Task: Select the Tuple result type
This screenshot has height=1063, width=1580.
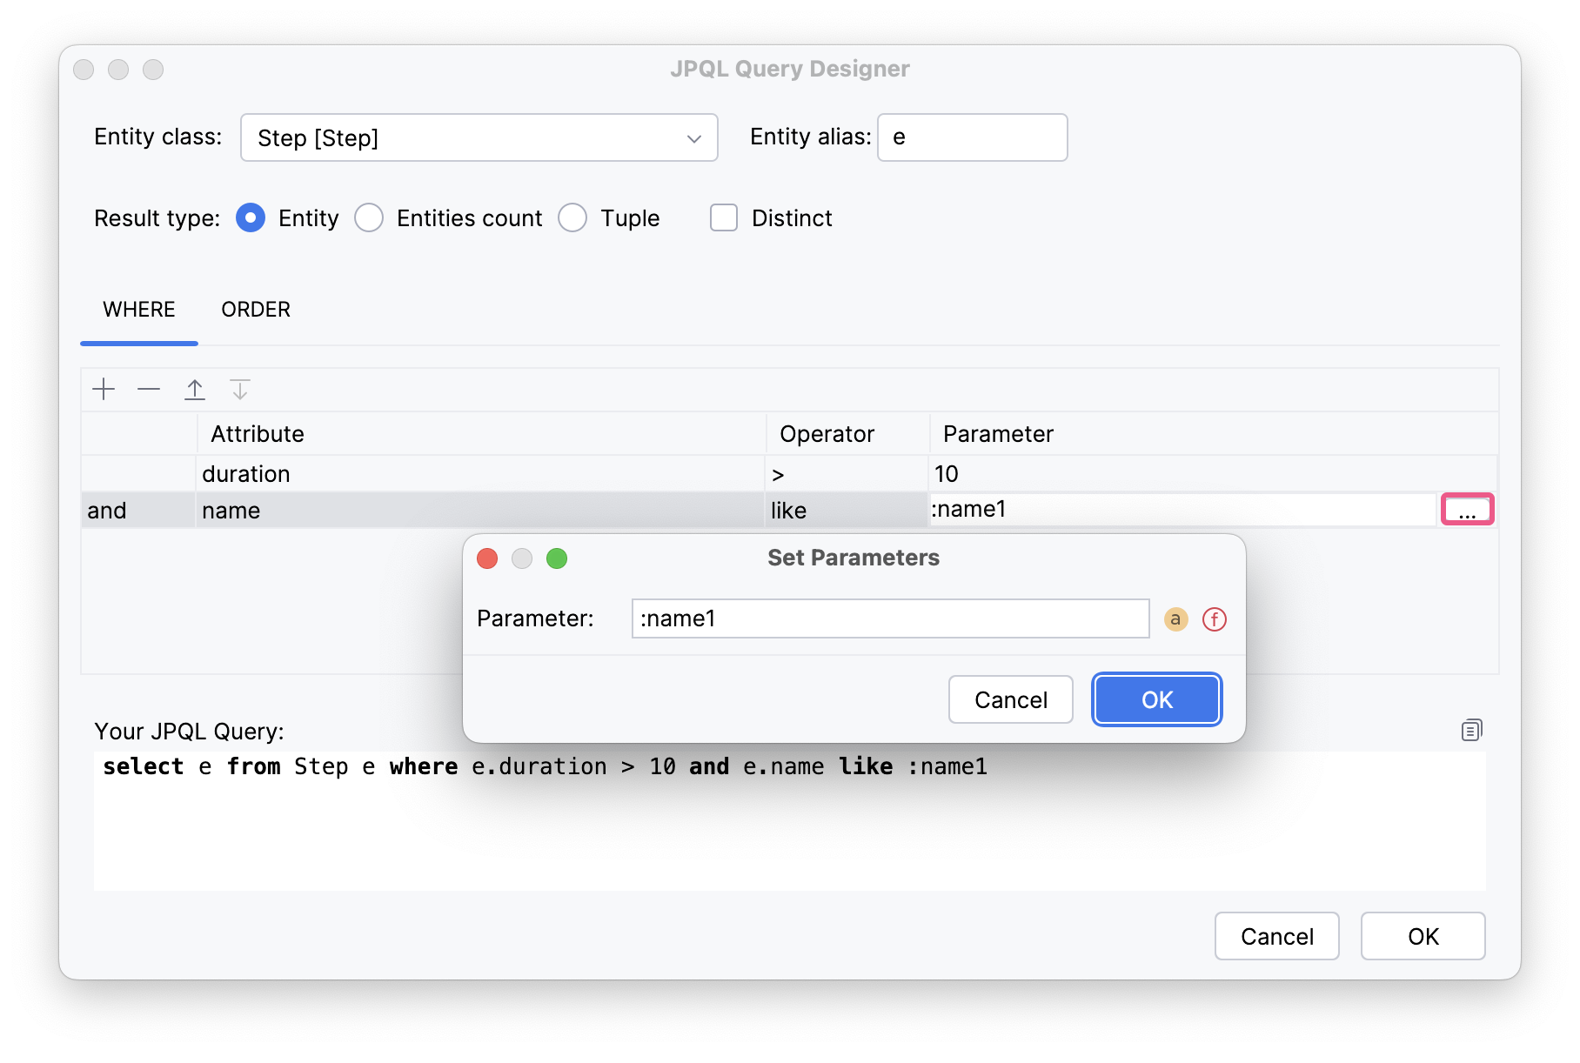Action: 572,217
